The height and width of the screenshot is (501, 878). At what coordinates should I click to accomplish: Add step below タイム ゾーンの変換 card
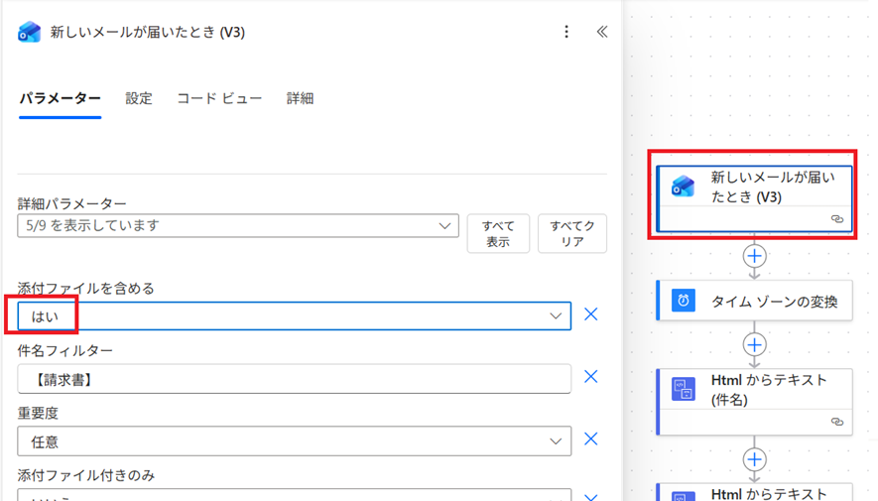pyautogui.click(x=755, y=344)
